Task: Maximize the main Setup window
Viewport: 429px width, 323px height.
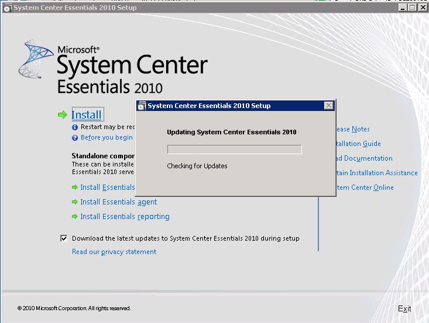Action: click(412, 8)
